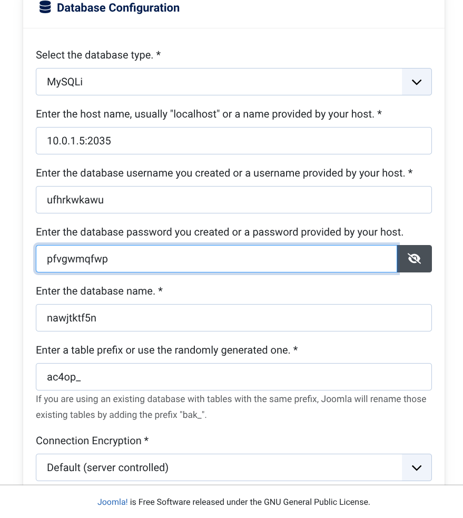Click the chevron arrow on Connection Encryption selector
The width and height of the screenshot is (463, 518).
(417, 467)
